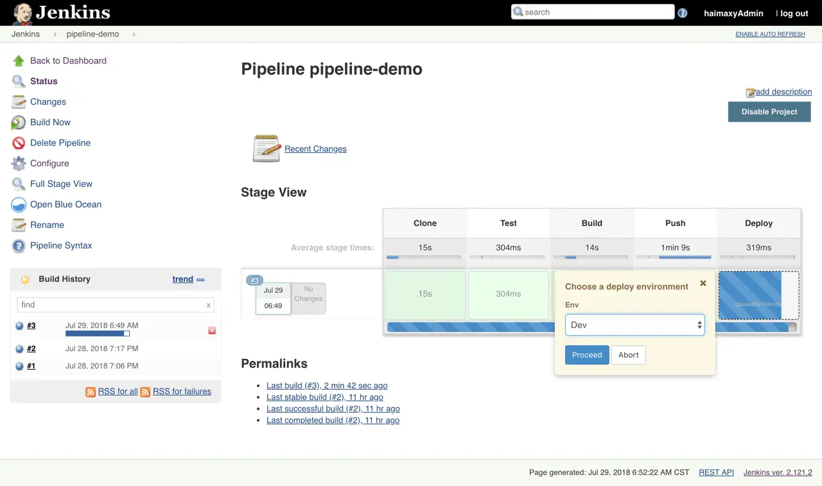Click the Build Now green arrow icon
The image size is (822, 486).
18,122
